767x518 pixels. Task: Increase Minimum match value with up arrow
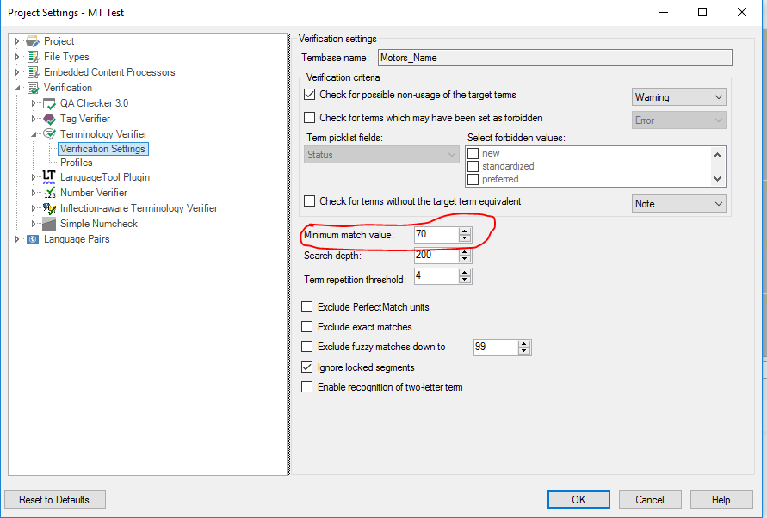tap(465, 231)
